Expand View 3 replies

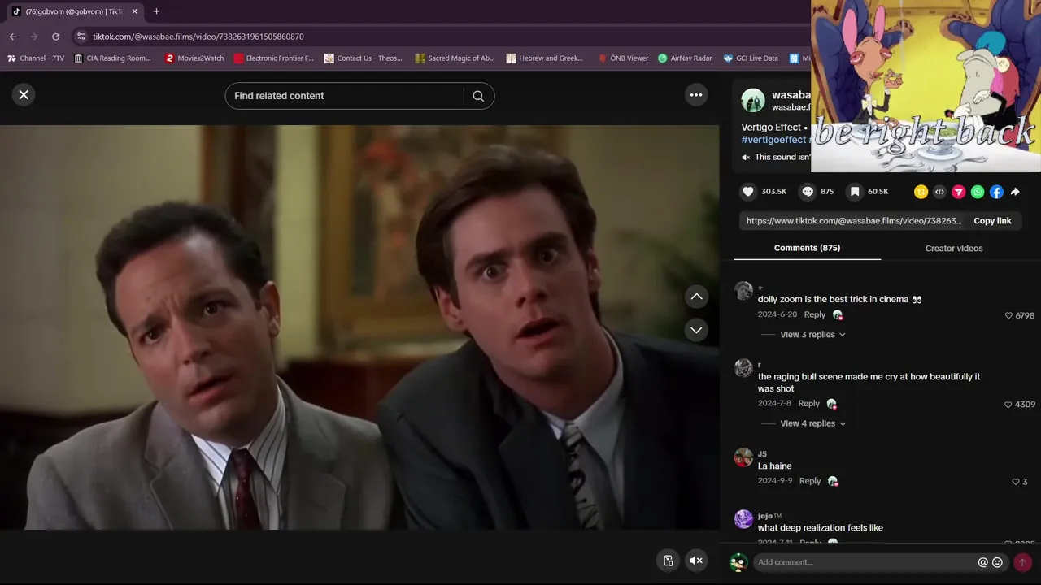click(812, 335)
